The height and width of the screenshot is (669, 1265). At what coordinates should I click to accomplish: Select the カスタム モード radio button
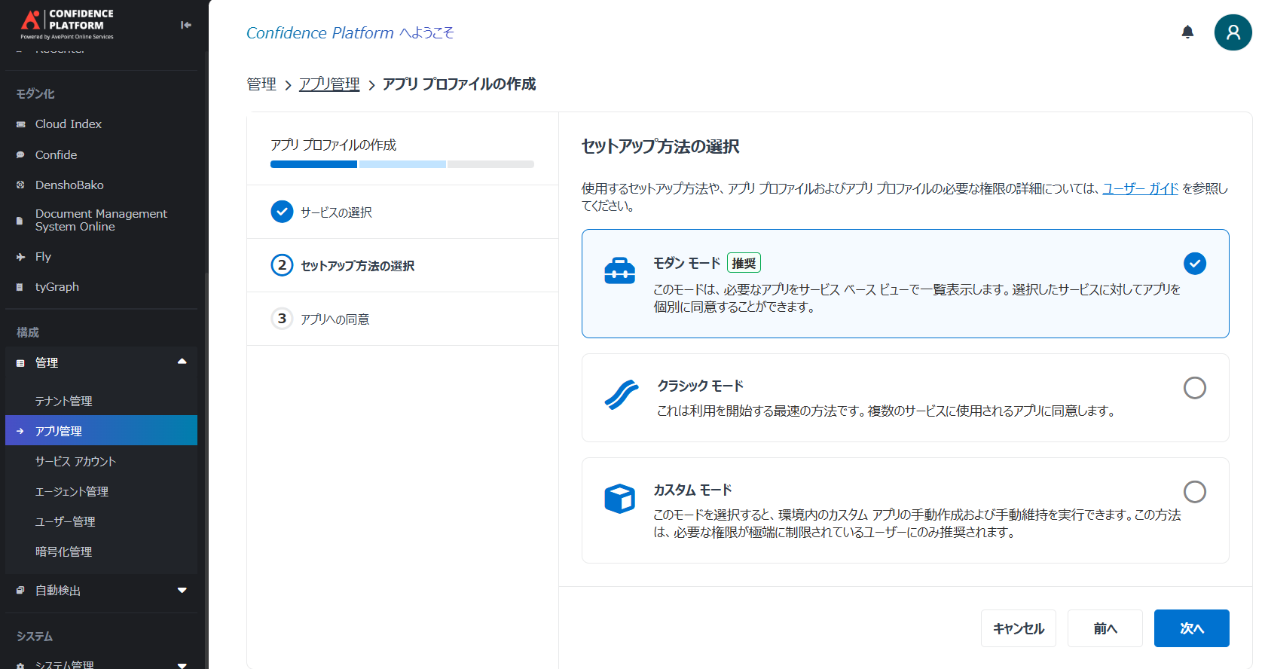(1194, 492)
